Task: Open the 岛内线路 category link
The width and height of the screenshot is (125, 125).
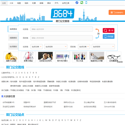Action: 14,82
